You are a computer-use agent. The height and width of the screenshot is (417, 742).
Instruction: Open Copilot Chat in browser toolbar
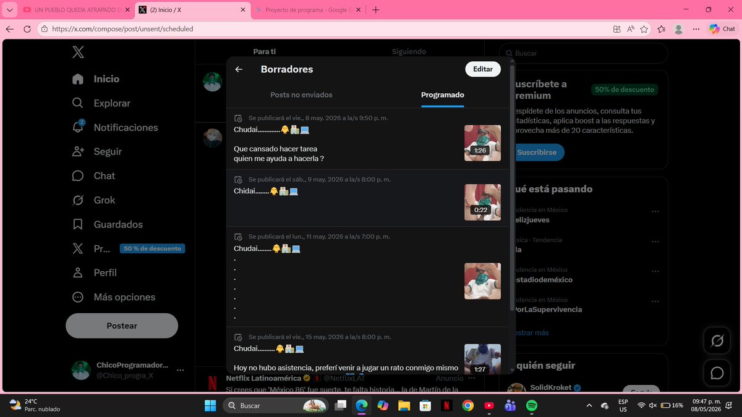tap(722, 29)
